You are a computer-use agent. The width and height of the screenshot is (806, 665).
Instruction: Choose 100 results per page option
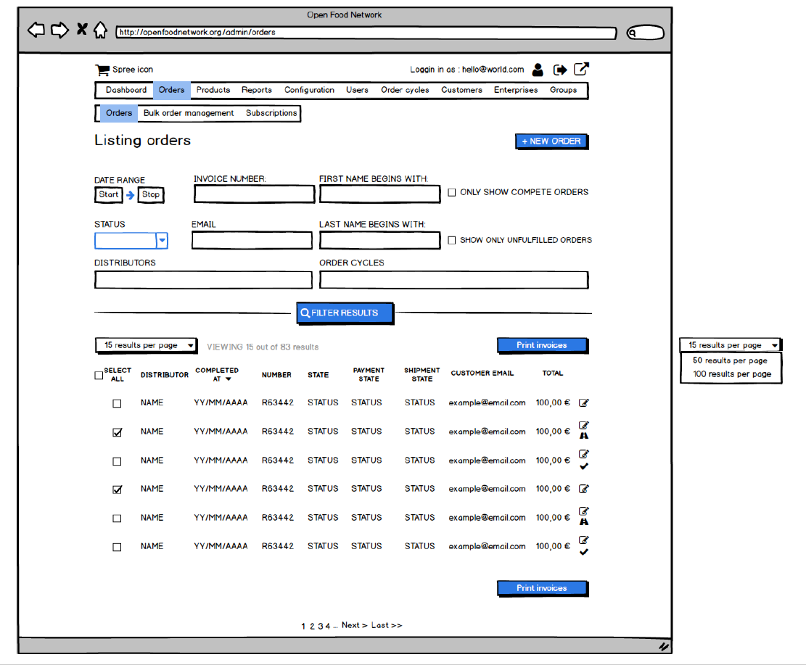point(731,374)
